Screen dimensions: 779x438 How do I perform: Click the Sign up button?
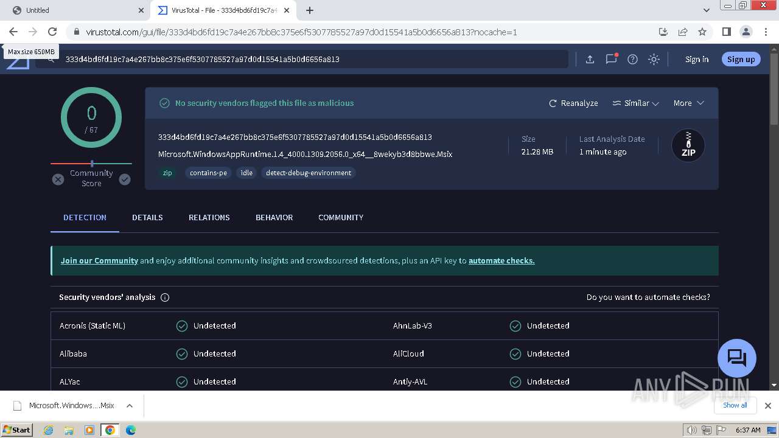tap(741, 59)
